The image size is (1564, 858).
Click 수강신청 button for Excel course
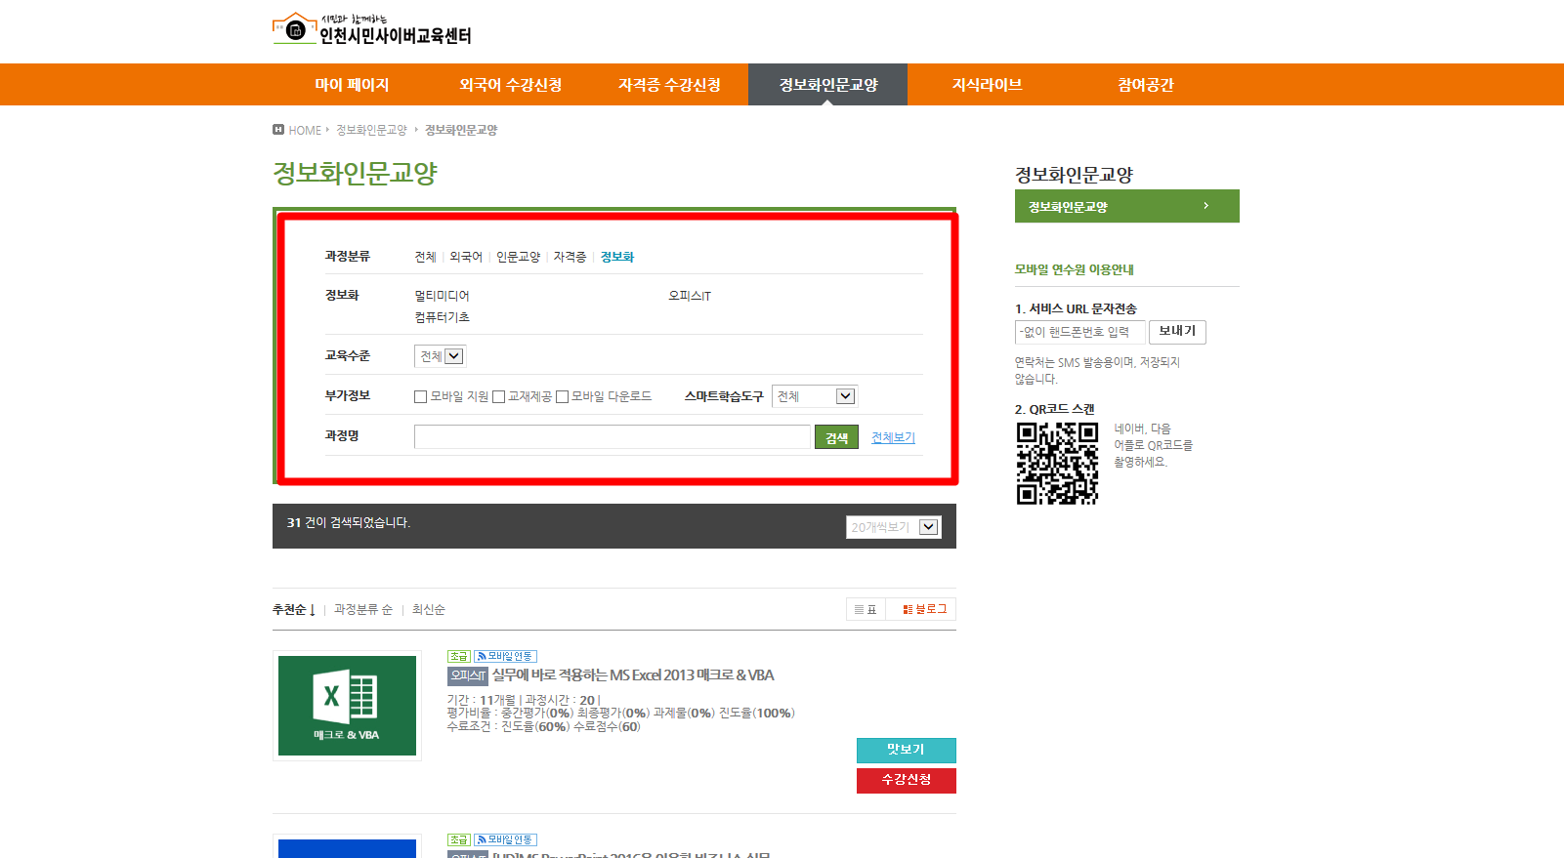point(906,780)
